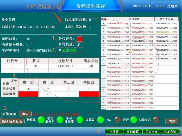Click the 清除 button
The height and width of the screenshot is (136, 182).
coord(172,121)
